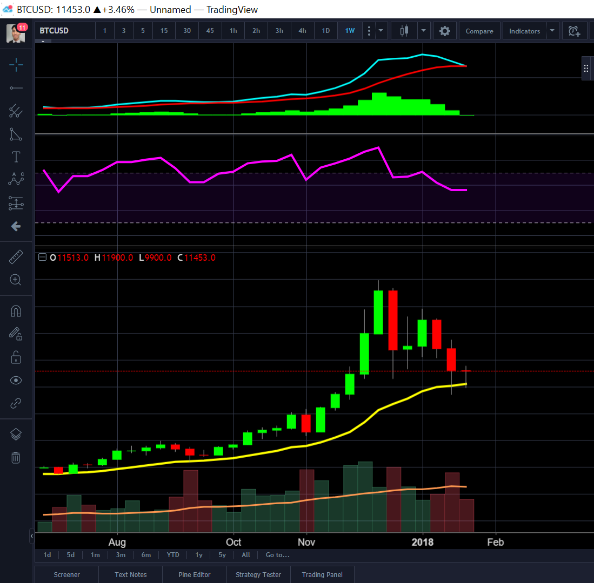
Task: Click the pane drag handle dots
Action: 586,69
